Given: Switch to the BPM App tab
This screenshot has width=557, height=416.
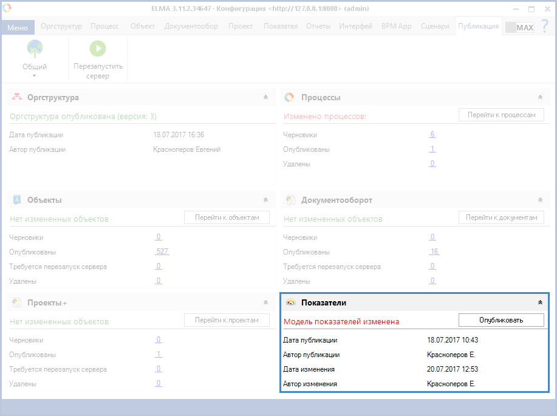Looking at the screenshot, I should point(396,26).
